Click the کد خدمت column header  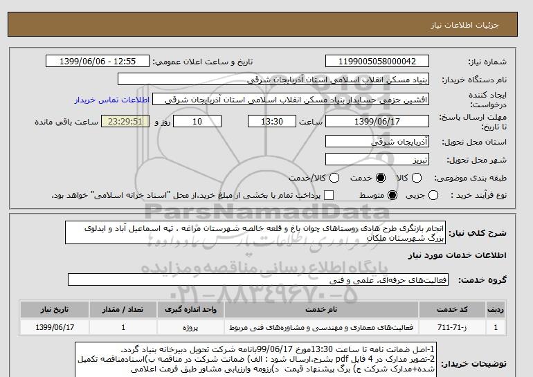[x=452, y=309]
